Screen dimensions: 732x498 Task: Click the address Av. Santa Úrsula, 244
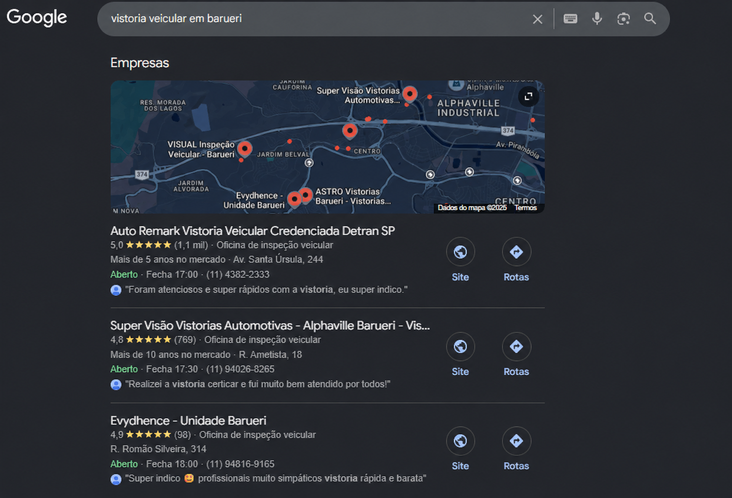tap(278, 259)
